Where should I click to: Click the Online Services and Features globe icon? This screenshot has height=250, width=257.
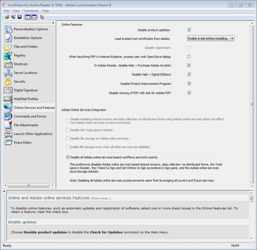[8, 107]
